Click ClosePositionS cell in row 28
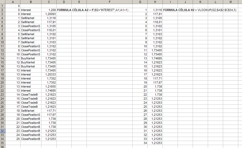 (x=31, y=115)
